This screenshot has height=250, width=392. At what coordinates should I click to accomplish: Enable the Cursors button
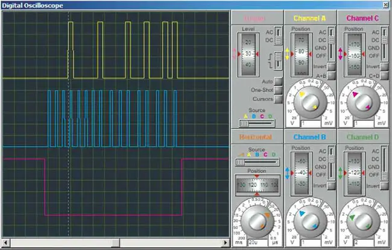(278, 99)
